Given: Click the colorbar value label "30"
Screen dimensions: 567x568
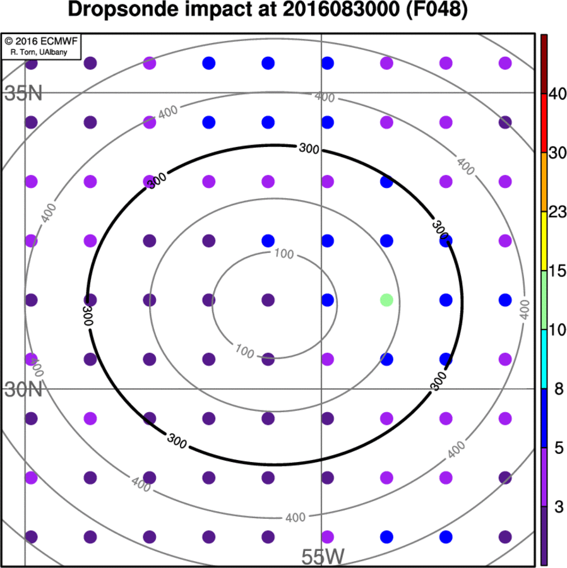Looking at the screenshot, I should pos(558,153).
